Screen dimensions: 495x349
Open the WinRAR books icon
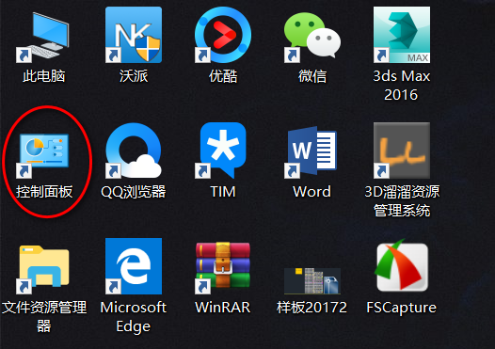point(223,267)
